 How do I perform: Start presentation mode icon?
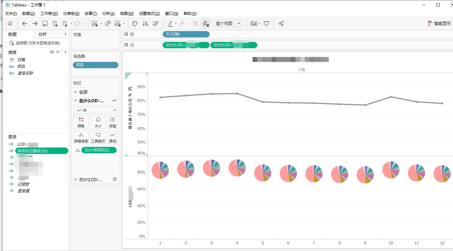(267, 23)
